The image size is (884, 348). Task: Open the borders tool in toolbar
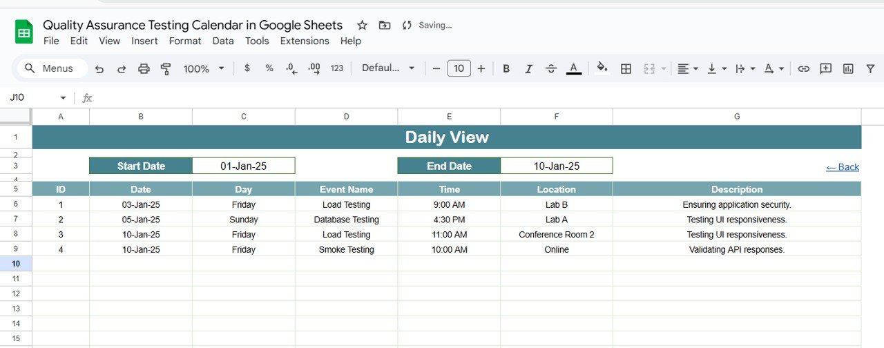click(x=626, y=68)
